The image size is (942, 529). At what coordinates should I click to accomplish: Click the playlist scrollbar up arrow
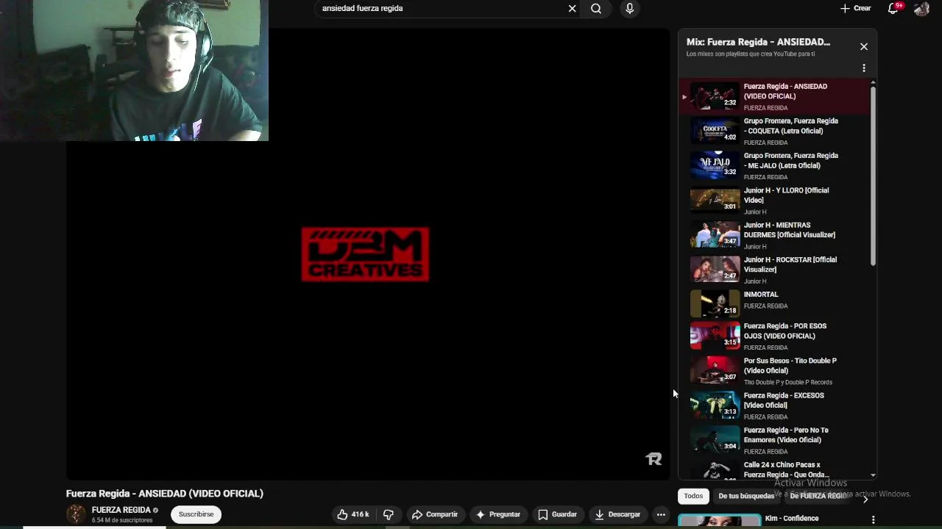pyautogui.click(x=873, y=83)
